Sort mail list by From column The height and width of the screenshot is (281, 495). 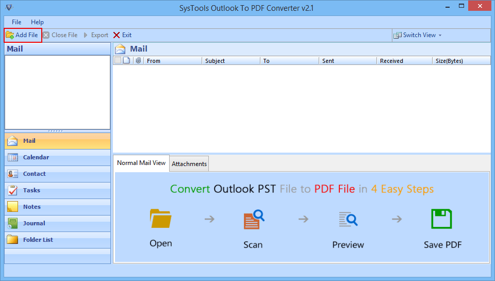pos(173,61)
